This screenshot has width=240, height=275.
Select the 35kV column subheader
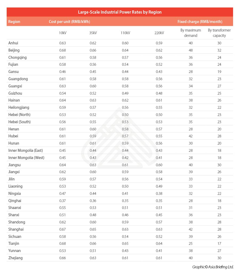point(93,33)
